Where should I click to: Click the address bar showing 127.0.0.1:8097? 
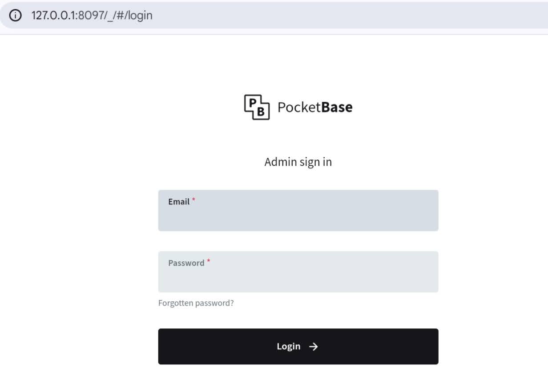[x=91, y=15]
